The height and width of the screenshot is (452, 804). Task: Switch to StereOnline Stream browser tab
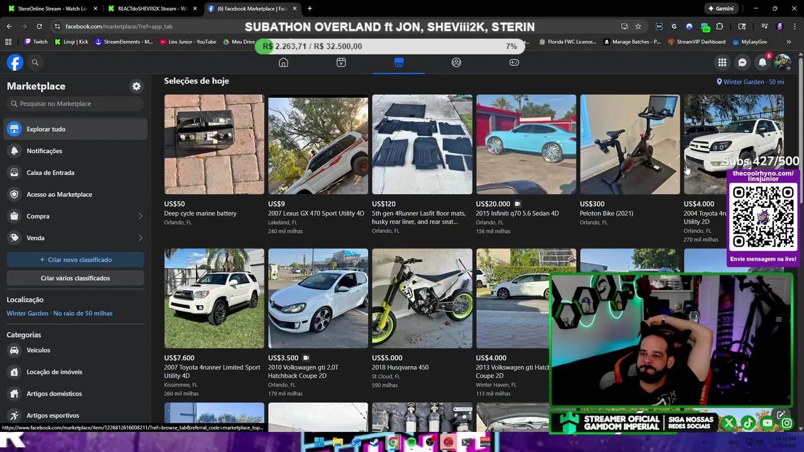(x=52, y=9)
